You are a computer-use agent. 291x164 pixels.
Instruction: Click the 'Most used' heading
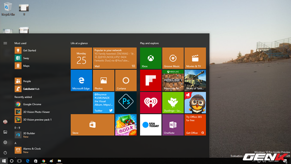coord(20,43)
